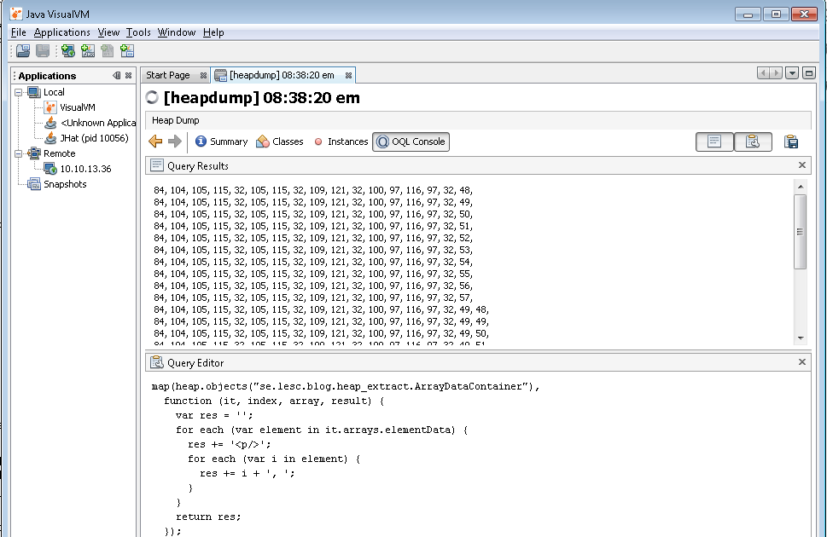Select the Add Remote Host icon

[67, 50]
